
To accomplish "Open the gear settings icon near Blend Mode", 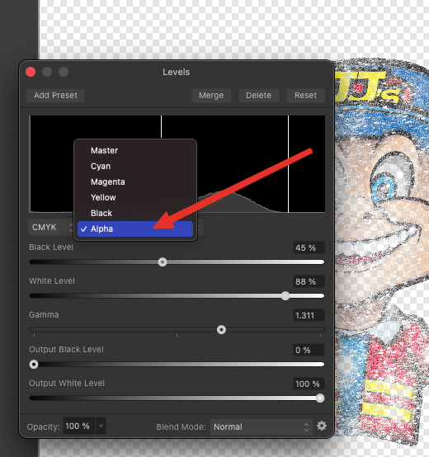I will [322, 426].
